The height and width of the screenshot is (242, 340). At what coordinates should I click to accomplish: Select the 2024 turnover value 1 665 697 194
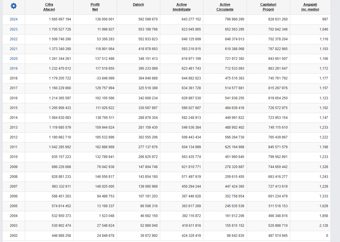(x=60, y=19)
